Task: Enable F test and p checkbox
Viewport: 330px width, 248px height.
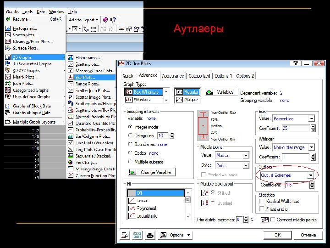Action: 262,209
